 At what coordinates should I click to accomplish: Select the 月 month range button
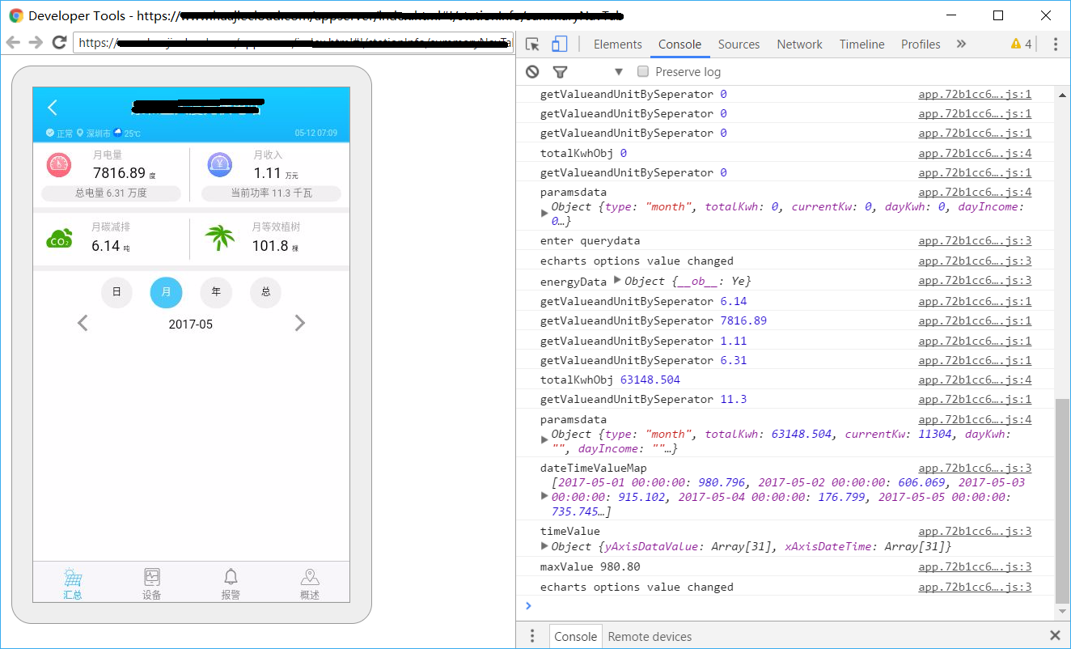[167, 292]
